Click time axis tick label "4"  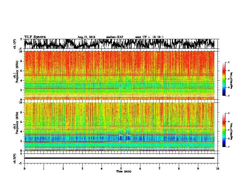pyautogui.click(x=102, y=169)
